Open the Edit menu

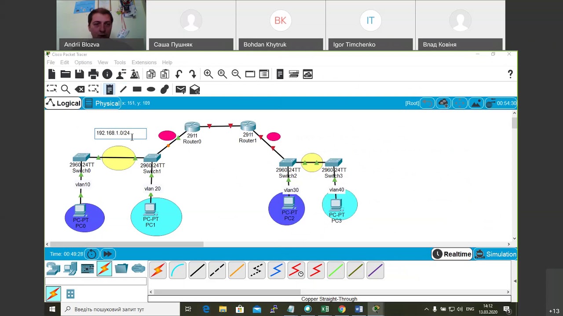(65, 62)
